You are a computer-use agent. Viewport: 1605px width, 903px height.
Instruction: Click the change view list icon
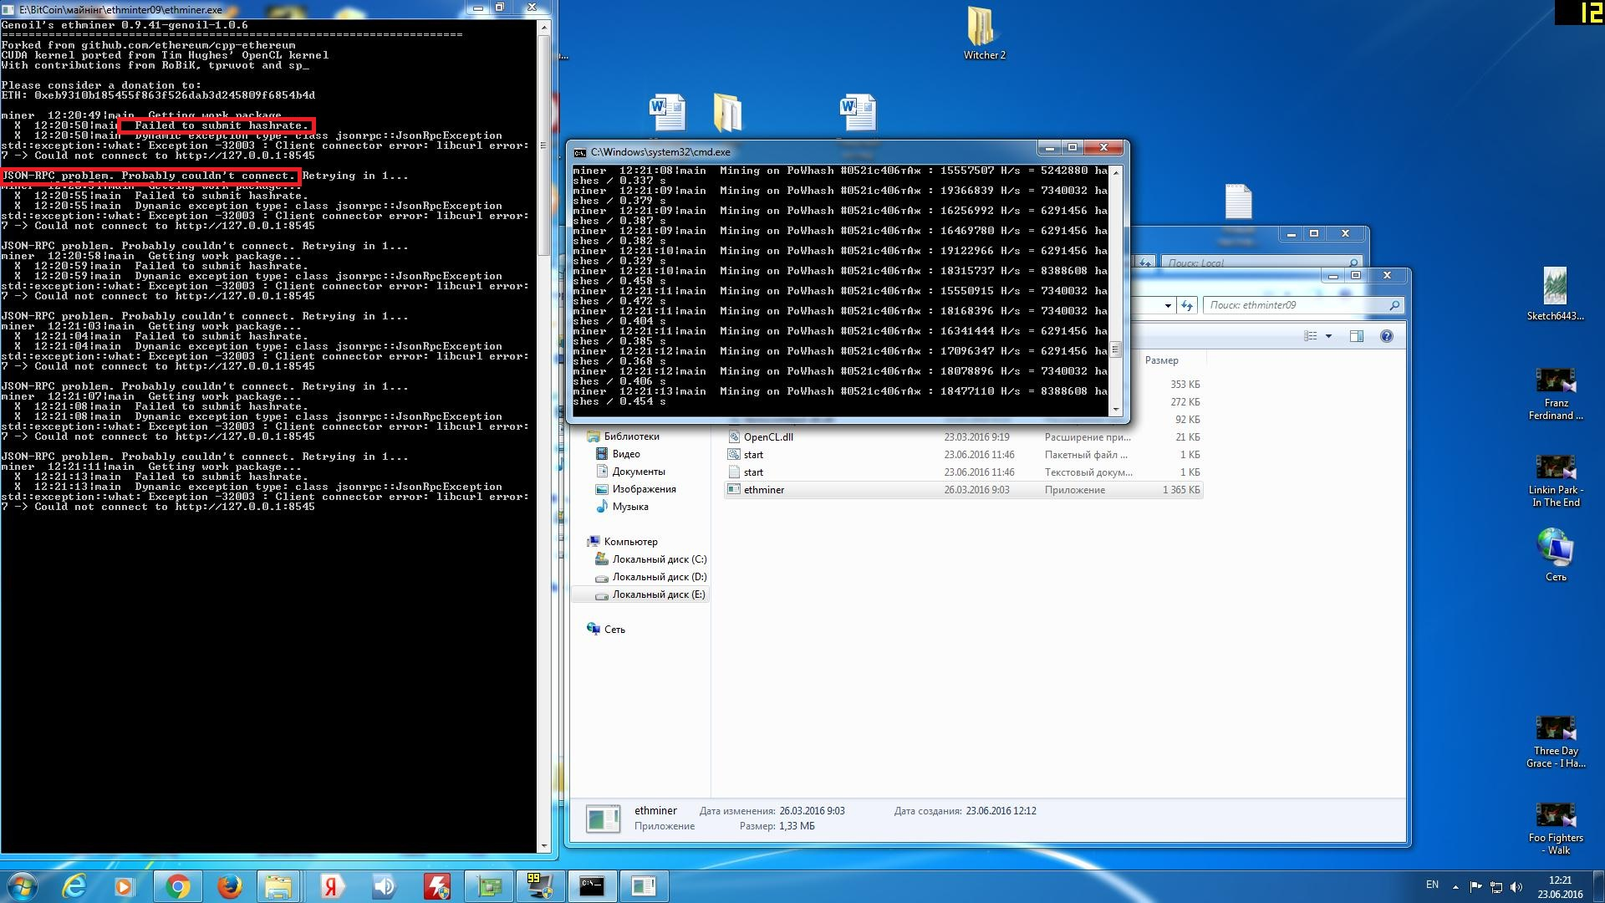[x=1310, y=336]
